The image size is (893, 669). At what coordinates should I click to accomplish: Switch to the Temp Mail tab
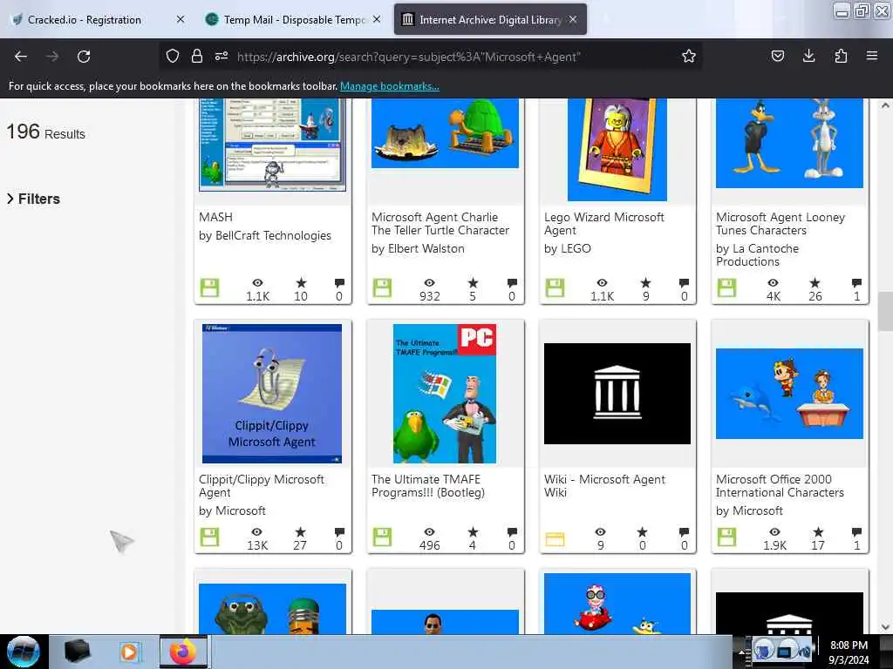click(293, 19)
